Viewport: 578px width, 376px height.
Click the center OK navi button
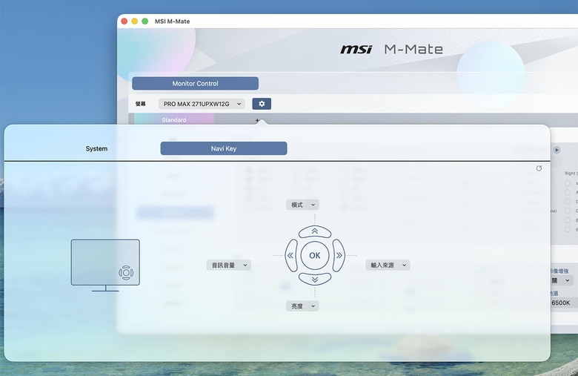coord(314,255)
